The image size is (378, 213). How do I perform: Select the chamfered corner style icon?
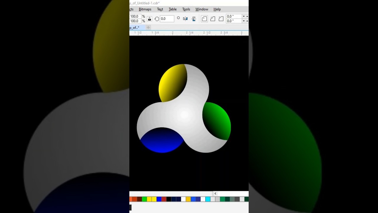[221, 19]
